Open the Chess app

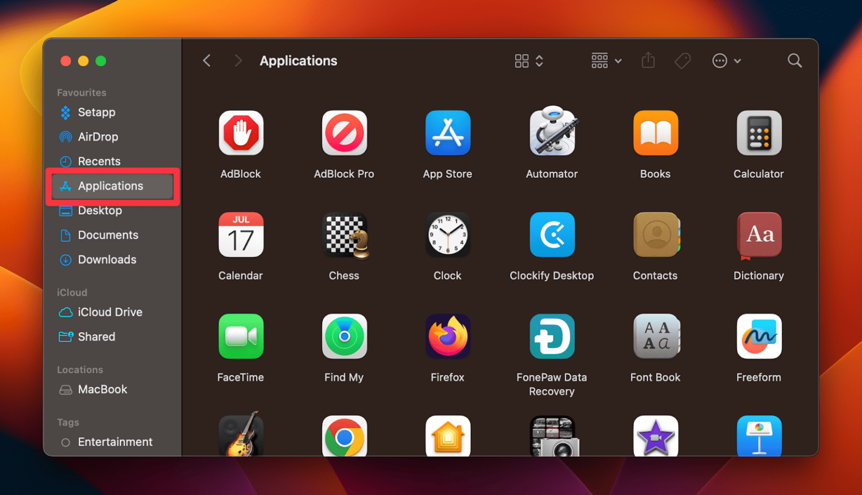(x=344, y=235)
